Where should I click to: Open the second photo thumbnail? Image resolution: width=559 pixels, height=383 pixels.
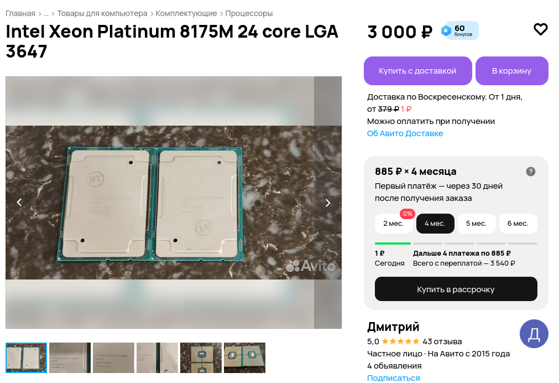pyautogui.click(x=70, y=358)
